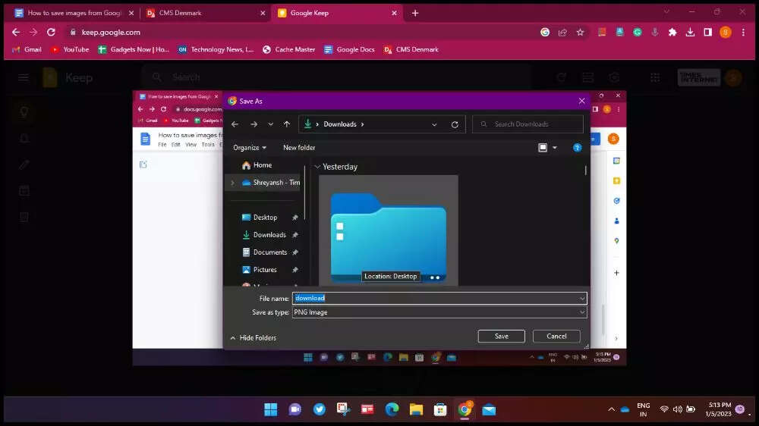The height and width of the screenshot is (426, 759).
Task: Launch Microsoft Store from the taskbar
Action: pos(440,409)
